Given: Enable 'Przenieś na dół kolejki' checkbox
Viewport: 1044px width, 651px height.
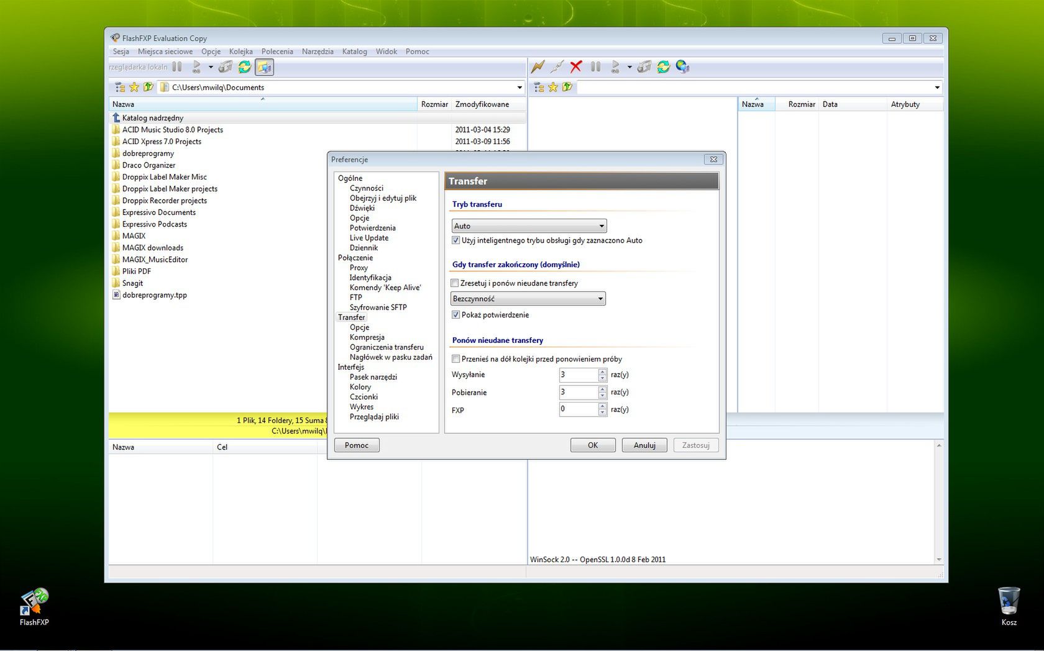Looking at the screenshot, I should click(x=456, y=359).
